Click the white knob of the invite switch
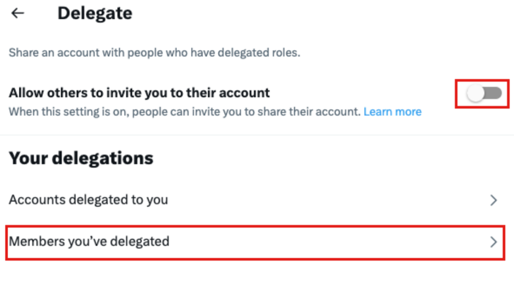 (475, 94)
